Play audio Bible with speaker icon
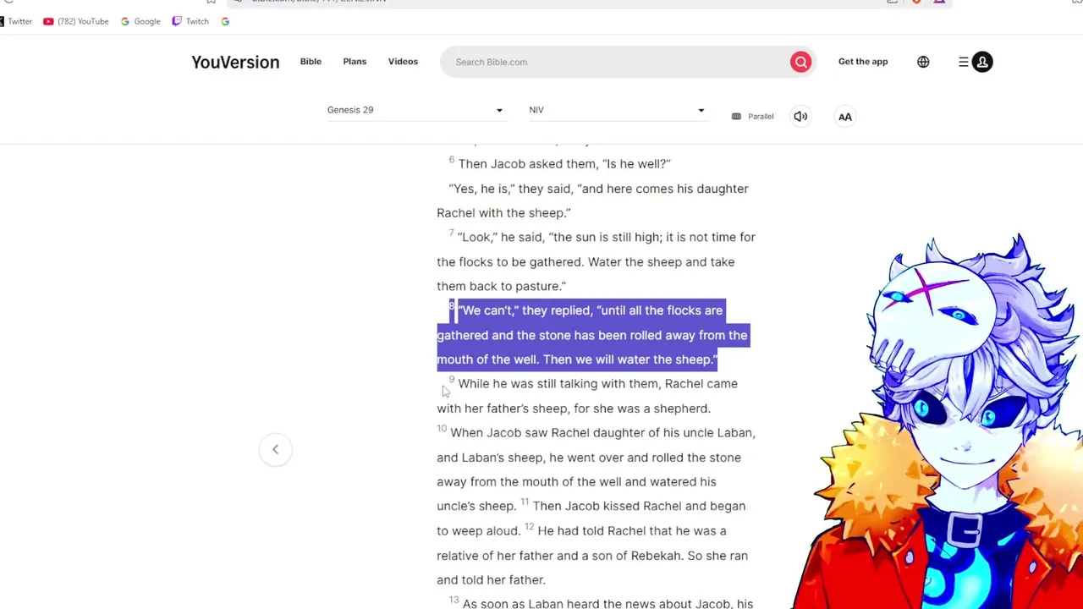 click(x=800, y=116)
